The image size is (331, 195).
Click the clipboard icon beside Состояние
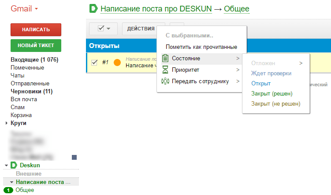[x=165, y=58]
